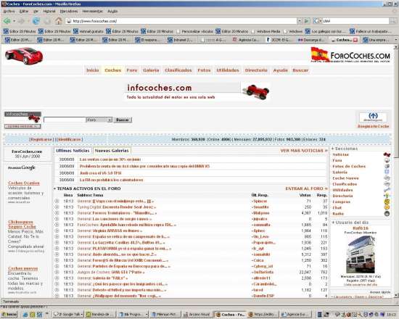The image size is (399, 319).
Task: Open the user of the day truck photo
Action: click(x=361, y=254)
